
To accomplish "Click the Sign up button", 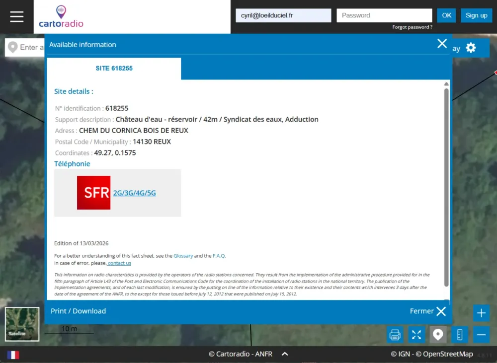I will (477, 15).
